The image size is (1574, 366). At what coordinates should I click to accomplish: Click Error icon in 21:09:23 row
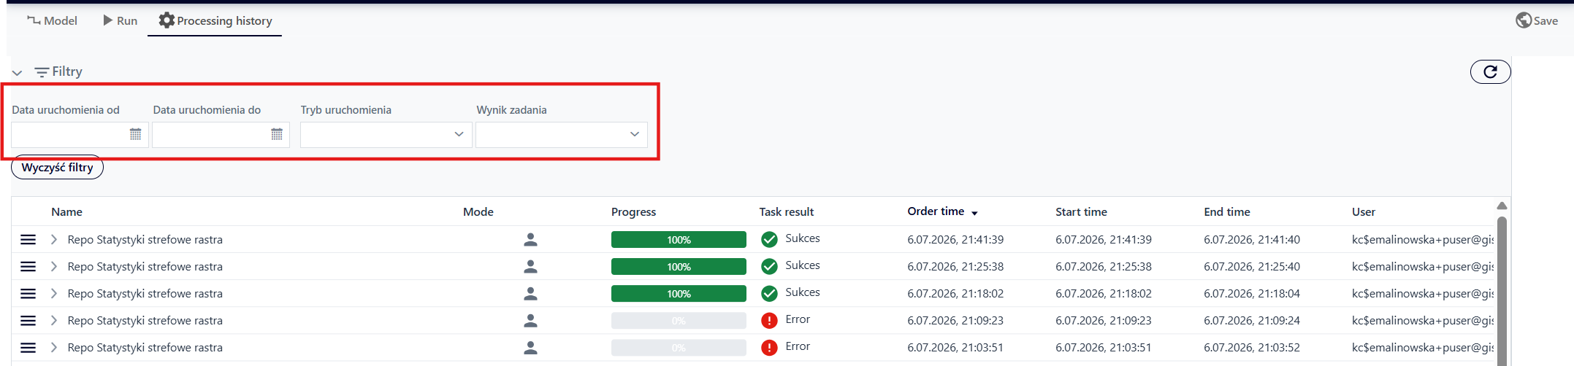[x=769, y=320]
